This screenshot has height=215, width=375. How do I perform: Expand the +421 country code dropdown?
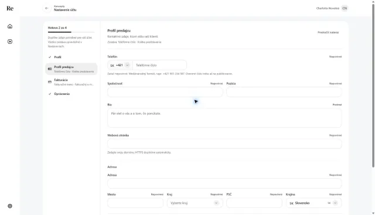tap(120, 65)
